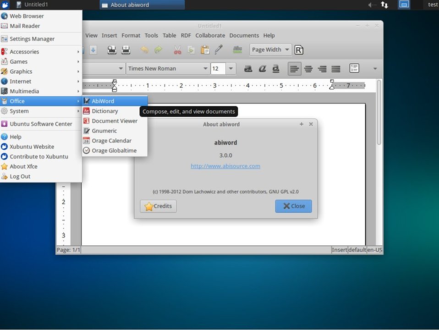Click the Save As blue arrow icon

point(93,50)
